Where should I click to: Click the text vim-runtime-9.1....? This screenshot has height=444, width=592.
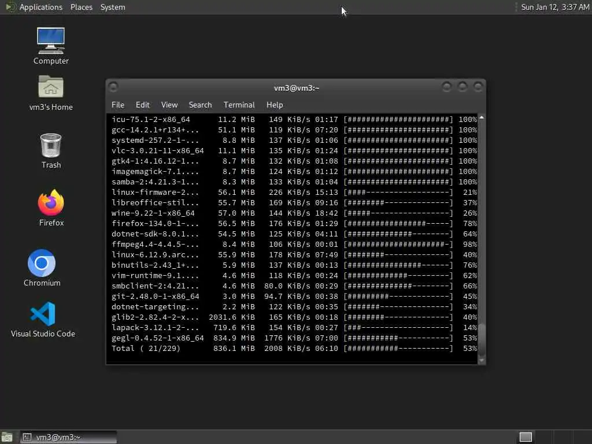(x=155, y=276)
